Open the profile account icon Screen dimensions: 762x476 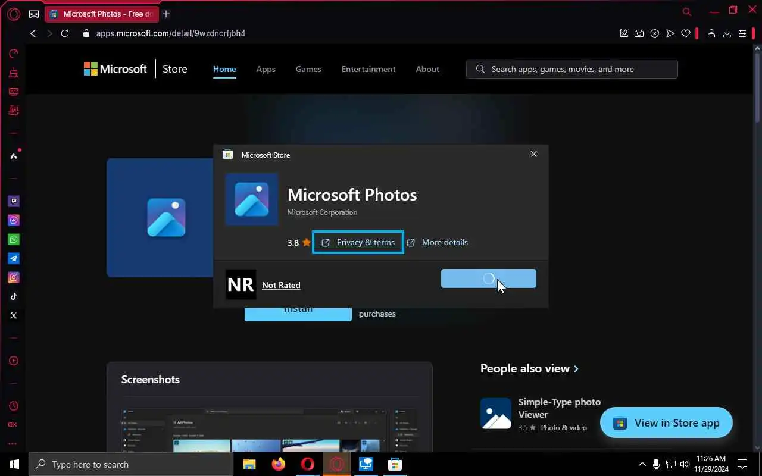click(x=711, y=33)
